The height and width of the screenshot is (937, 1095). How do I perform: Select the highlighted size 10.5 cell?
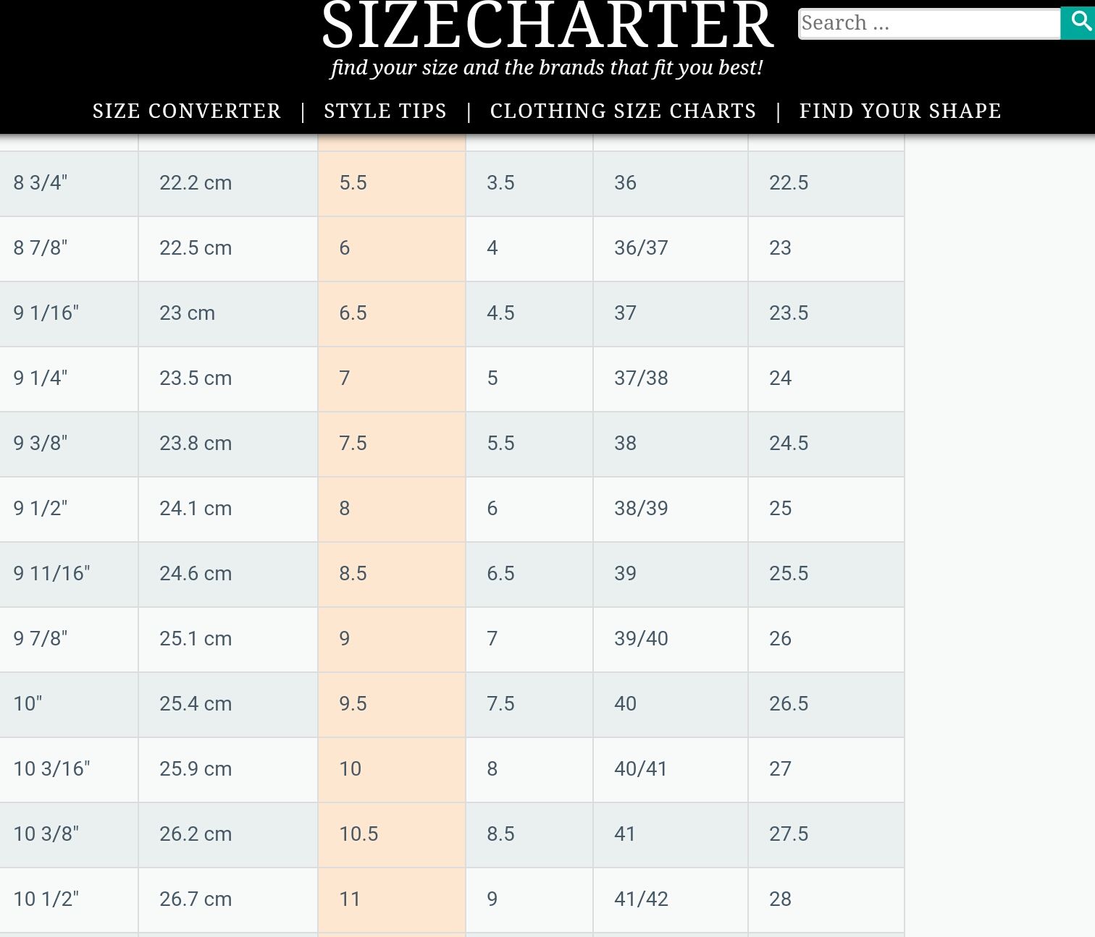point(358,834)
